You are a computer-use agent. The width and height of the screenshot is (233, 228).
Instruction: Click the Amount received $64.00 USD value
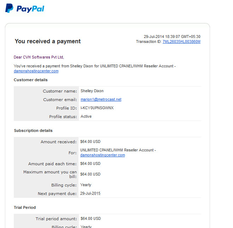[91, 141]
